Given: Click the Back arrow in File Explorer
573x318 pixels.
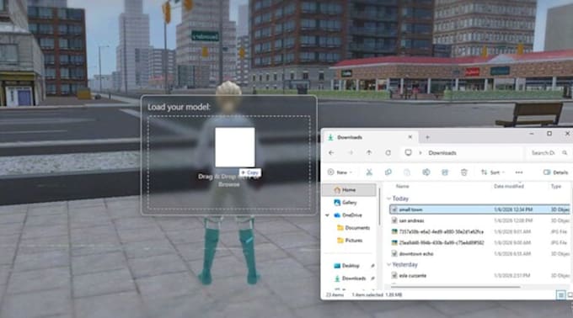Looking at the screenshot, I should (331, 153).
